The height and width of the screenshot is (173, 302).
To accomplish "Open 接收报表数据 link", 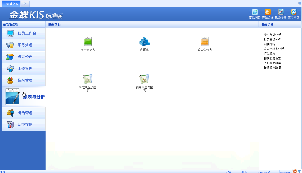I will click(x=272, y=68).
